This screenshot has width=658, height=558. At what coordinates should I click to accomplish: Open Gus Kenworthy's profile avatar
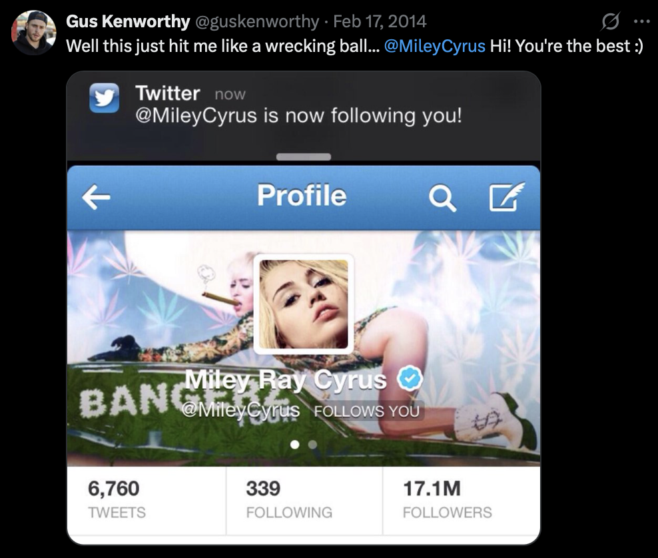(33, 33)
